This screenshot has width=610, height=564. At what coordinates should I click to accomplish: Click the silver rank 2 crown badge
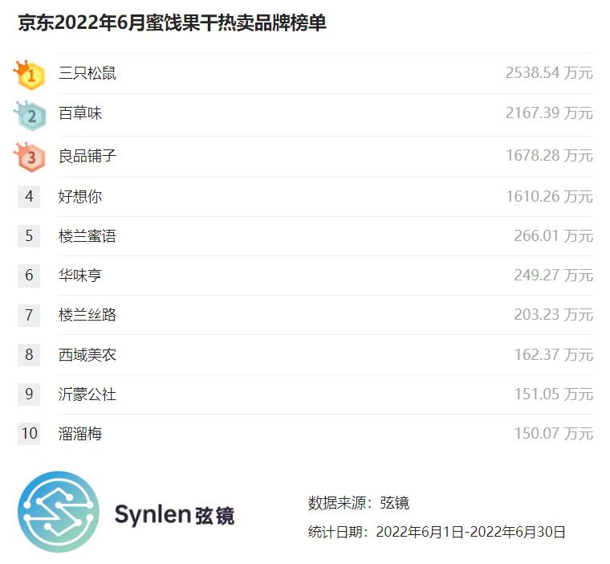[31, 116]
